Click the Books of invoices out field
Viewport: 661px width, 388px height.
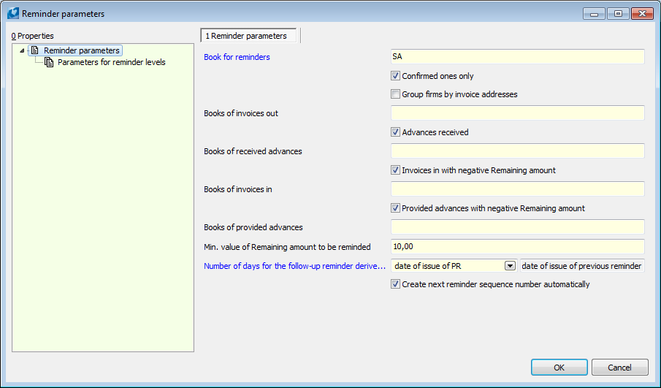click(518, 113)
